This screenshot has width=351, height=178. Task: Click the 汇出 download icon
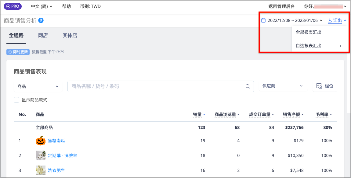pyautogui.click(x=330, y=20)
